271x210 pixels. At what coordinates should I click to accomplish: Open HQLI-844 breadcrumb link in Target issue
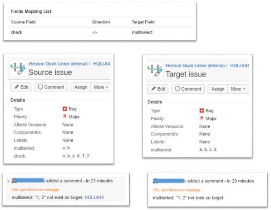pyautogui.click(x=239, y=65)
